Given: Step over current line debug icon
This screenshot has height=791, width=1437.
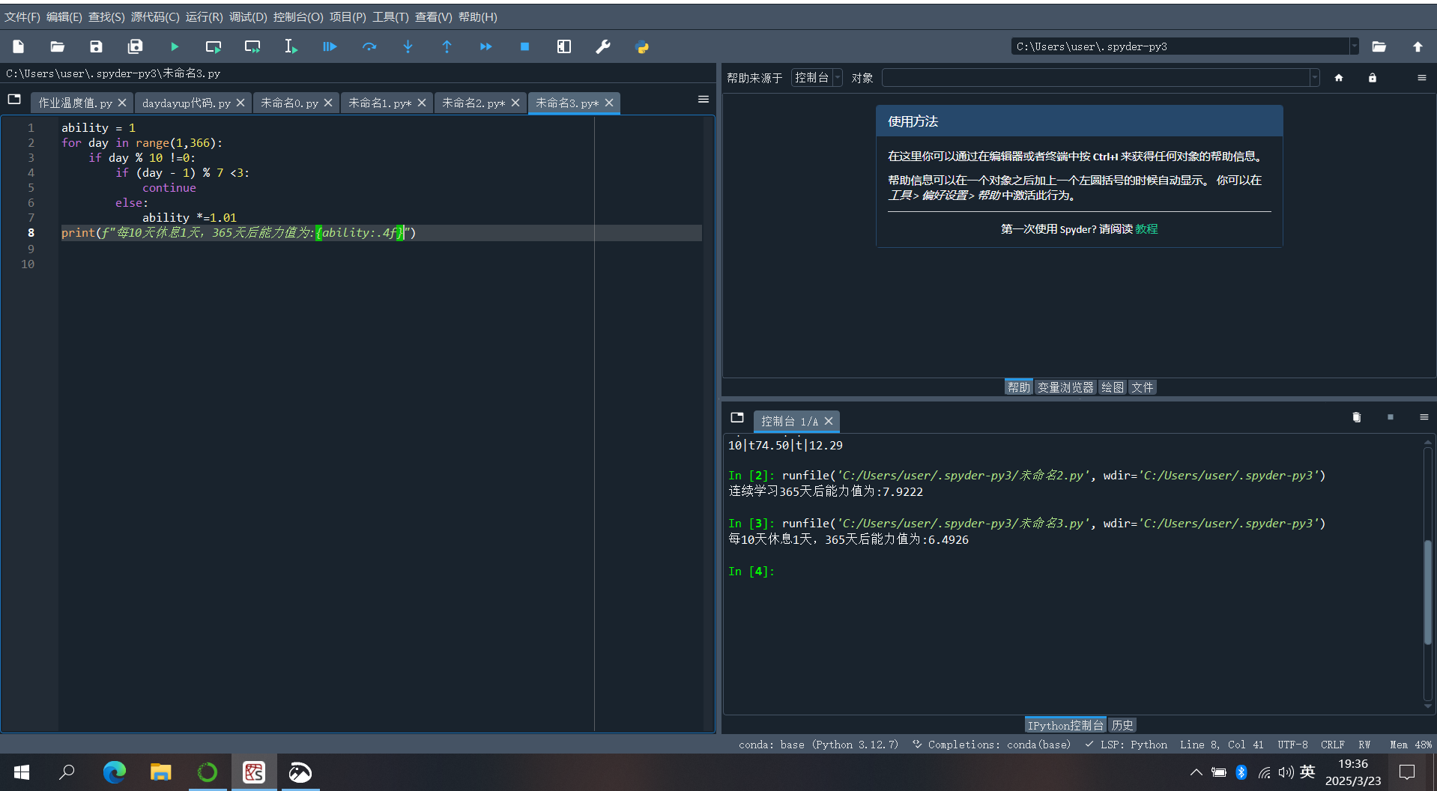Looking at the screenshot, I should pyautogui.click(x=369, y=46).
